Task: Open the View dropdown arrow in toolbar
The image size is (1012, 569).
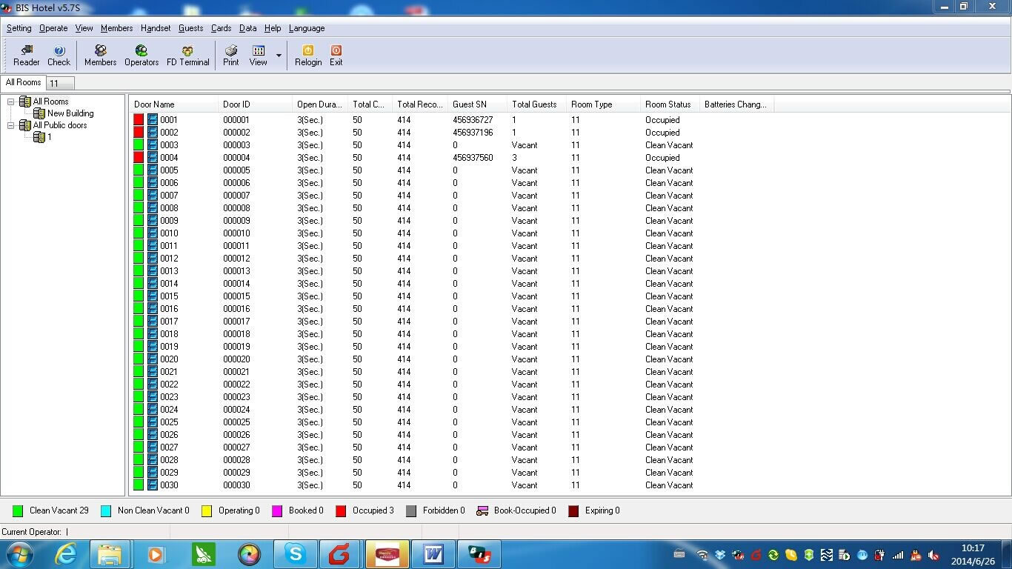Action: click(279, 56)
